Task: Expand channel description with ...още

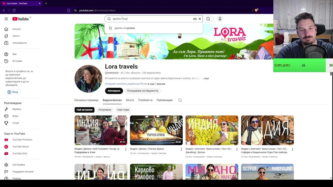Action: [206, 78]
